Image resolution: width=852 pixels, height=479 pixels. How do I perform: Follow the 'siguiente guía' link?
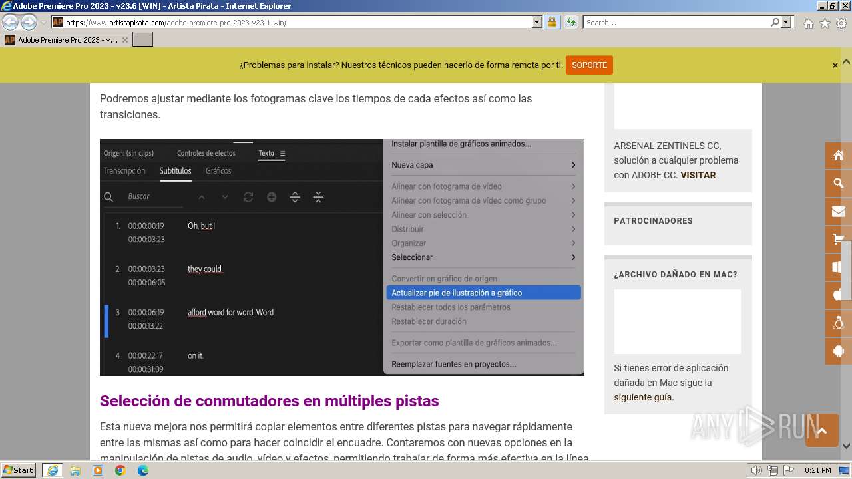[642, 397]
